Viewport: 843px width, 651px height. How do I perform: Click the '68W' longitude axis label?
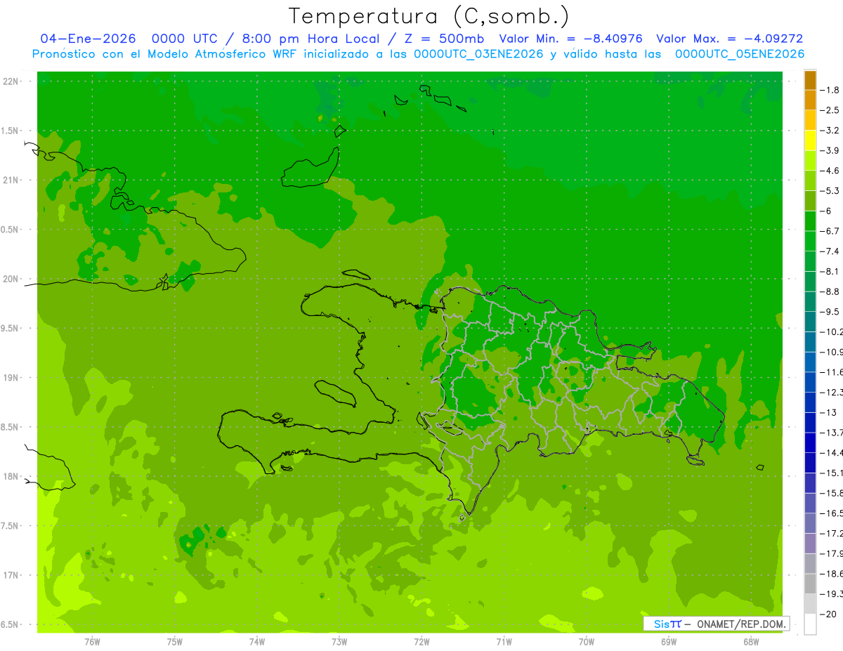pos(751,641)
